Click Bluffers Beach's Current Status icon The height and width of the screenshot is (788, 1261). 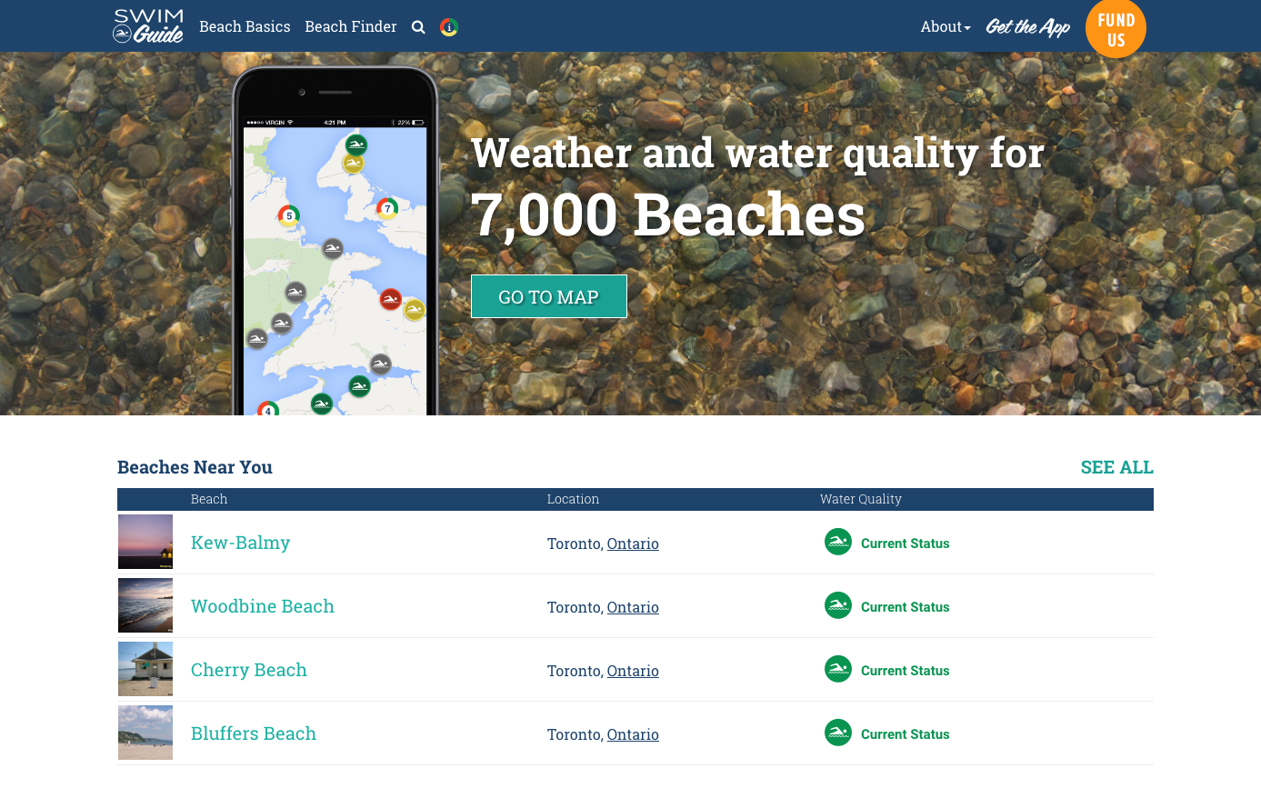(x=837, y=732)
